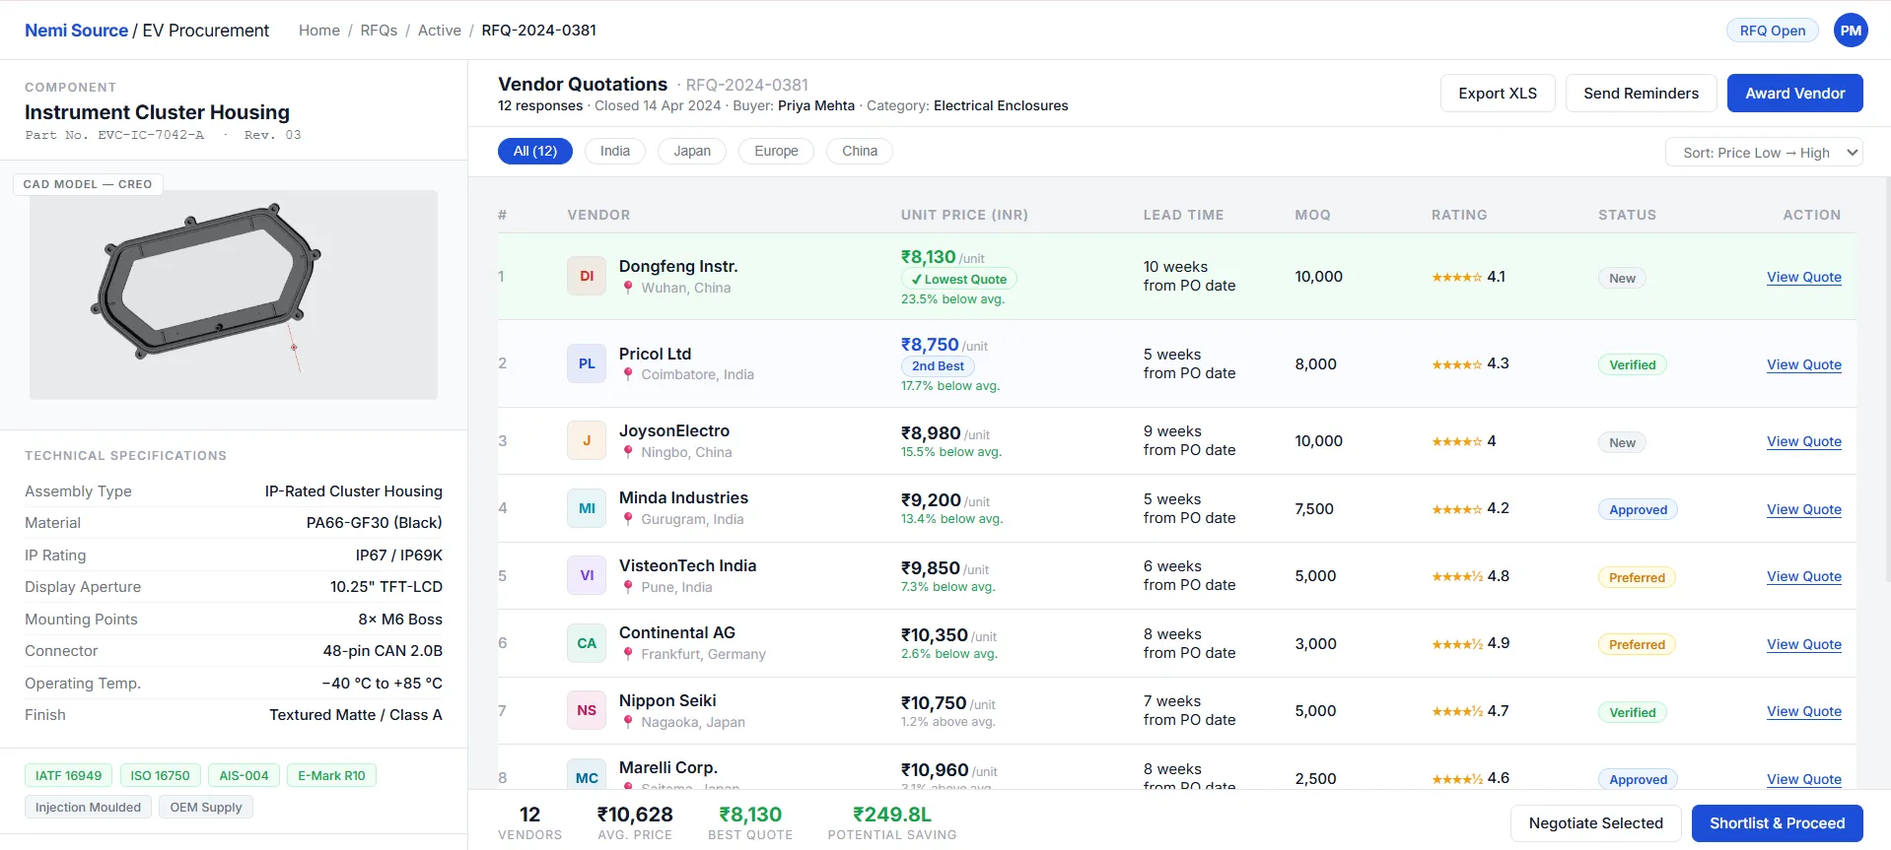Click the 2nd Best badge

(x=938, y=365)
